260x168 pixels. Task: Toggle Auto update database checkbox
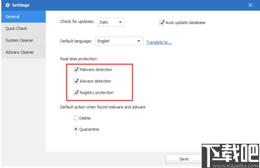[x=162, y=23]
